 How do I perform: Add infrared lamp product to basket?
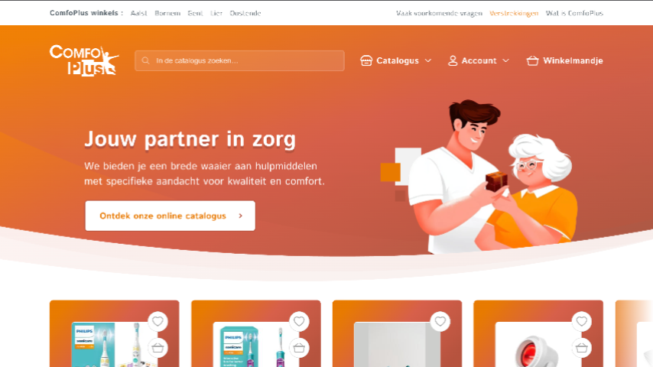click(582, 348)
